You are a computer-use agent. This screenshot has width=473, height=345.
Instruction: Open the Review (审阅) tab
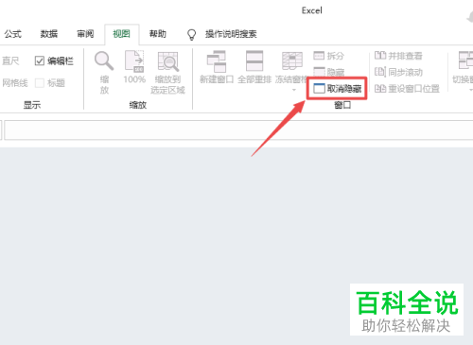pyautogui.click(x=85, y=34)
